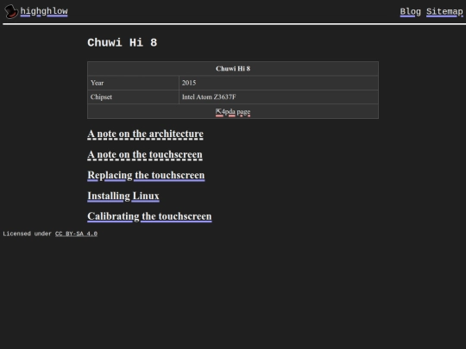Click the table header Chuwi Hi 8
The width and height of the screenshot is (466, 349).
coord(233,69)
